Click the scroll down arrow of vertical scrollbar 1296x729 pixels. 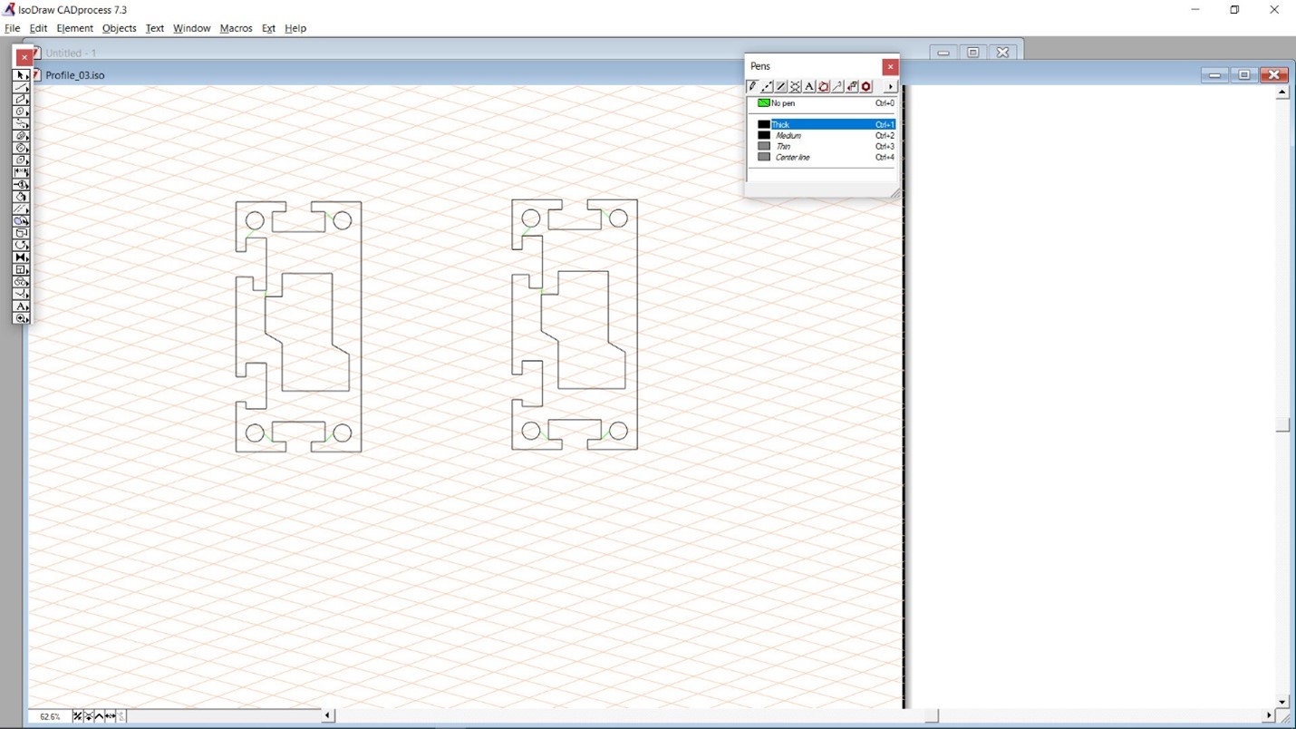coord(1281,701)
